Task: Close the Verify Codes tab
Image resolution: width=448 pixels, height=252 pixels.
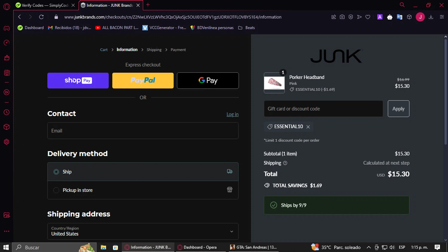Action: tap(73, 5)
